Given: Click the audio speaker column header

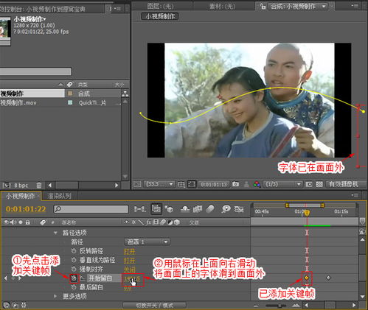Looking at the screenshot, I should pyautogui.click(x=13, y=222).
